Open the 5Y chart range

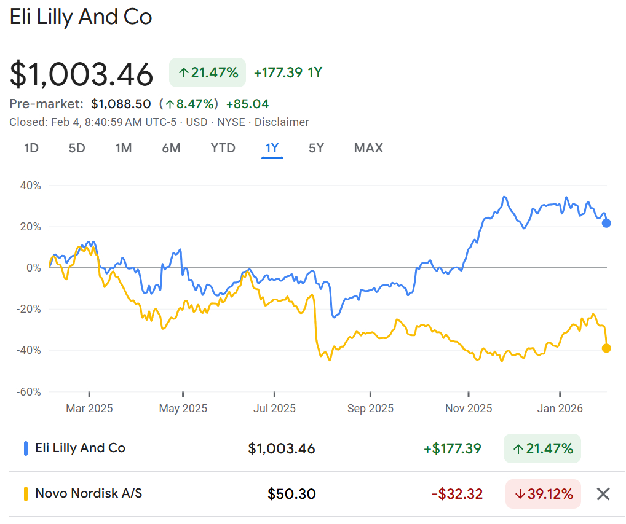[316, 148]
